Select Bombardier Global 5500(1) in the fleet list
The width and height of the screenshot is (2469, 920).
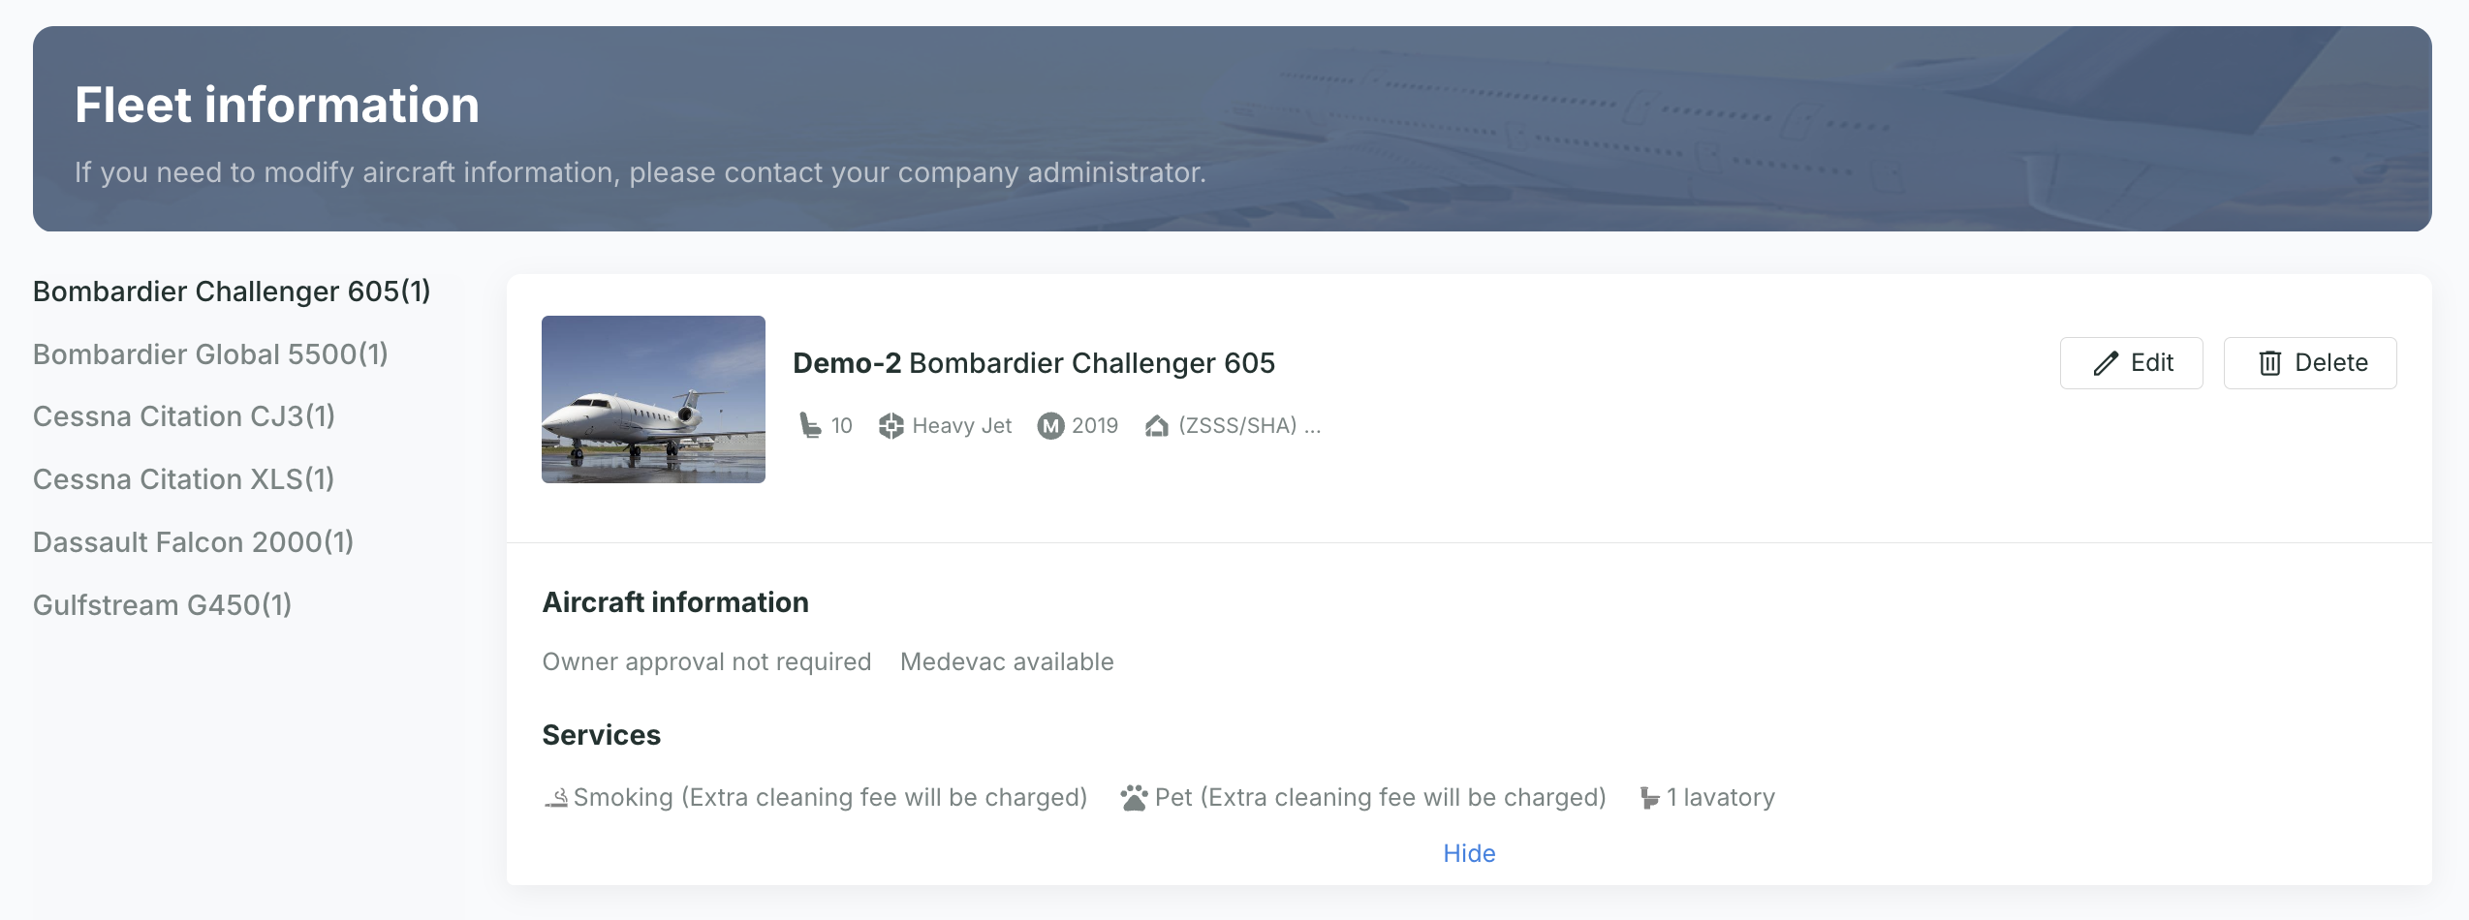point(210,354)
